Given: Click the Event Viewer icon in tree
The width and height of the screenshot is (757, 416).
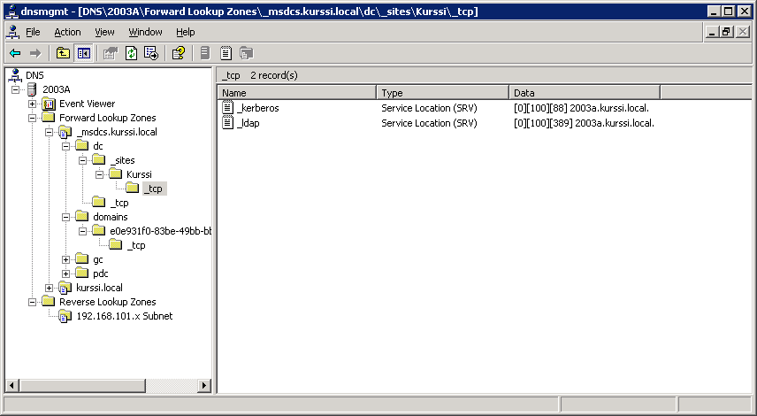Looking at the screenshot, I should pyautogui.click(x=49, y=104).
